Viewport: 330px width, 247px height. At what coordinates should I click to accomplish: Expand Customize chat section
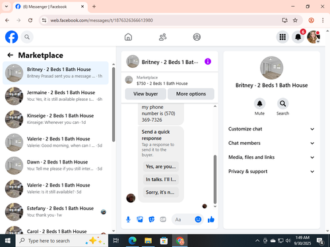(x=271, y=129)
